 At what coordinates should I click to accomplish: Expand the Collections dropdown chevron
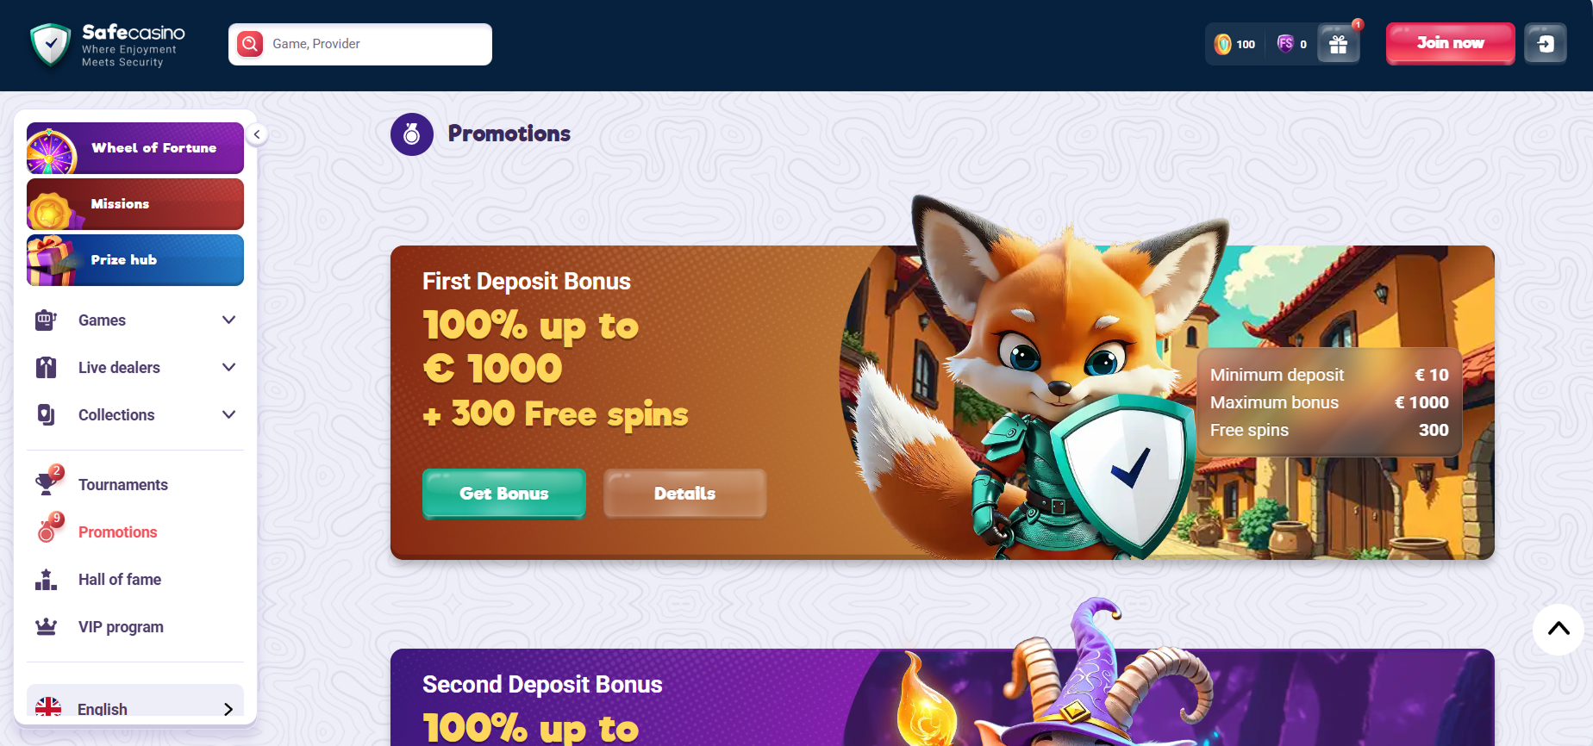point(228,415)
